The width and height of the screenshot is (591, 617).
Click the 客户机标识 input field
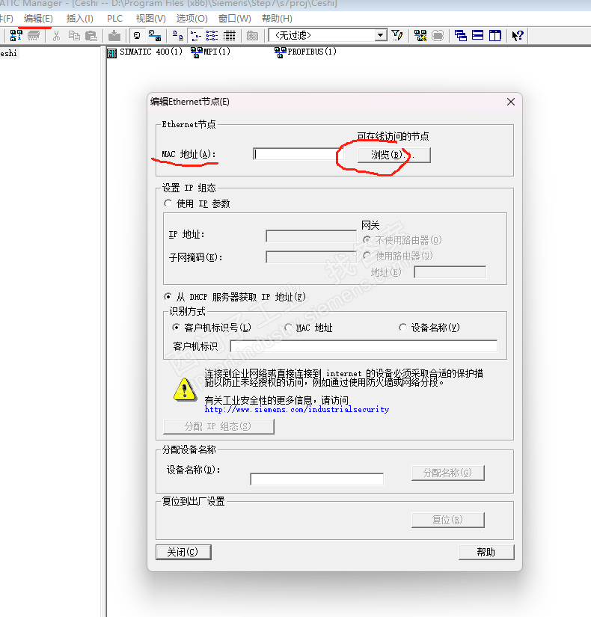(364, 346)
